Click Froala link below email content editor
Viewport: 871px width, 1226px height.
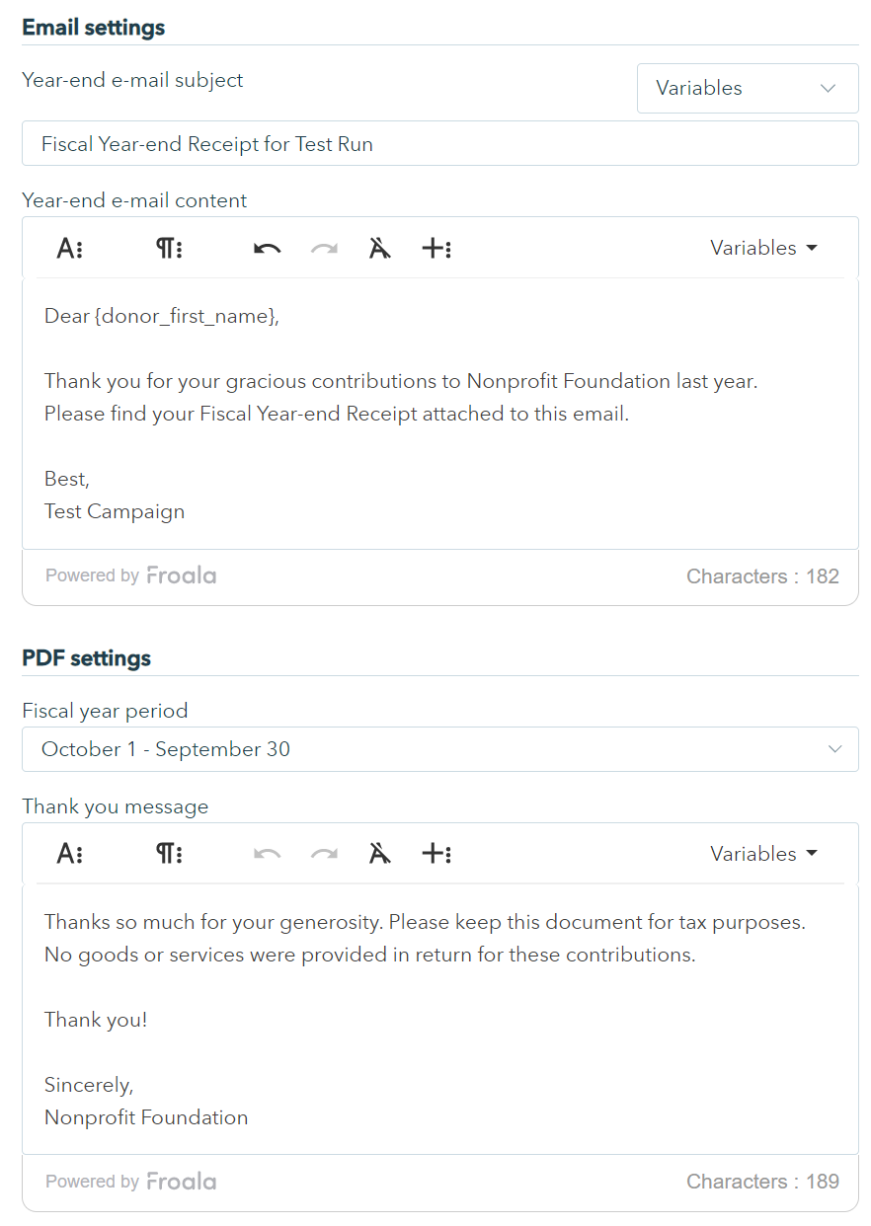click(x=181, y=575)
